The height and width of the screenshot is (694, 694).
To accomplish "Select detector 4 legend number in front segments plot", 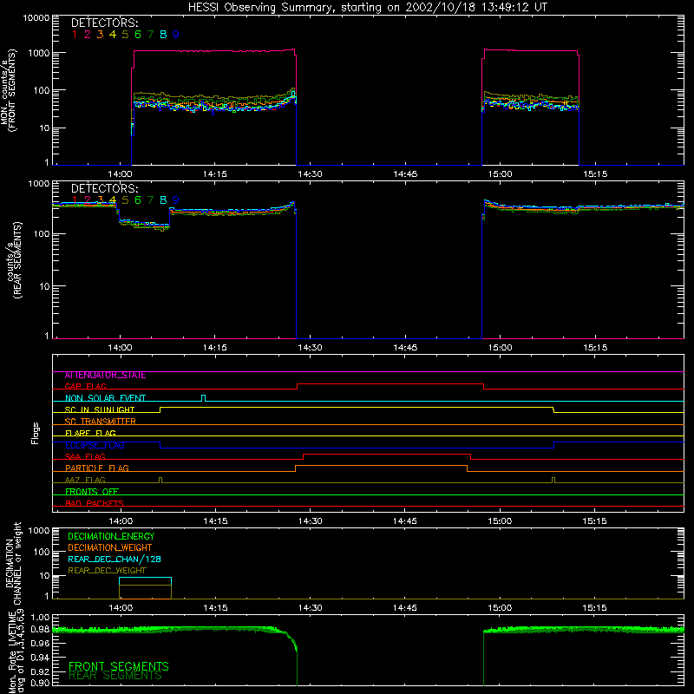I will tap(113, 35).
